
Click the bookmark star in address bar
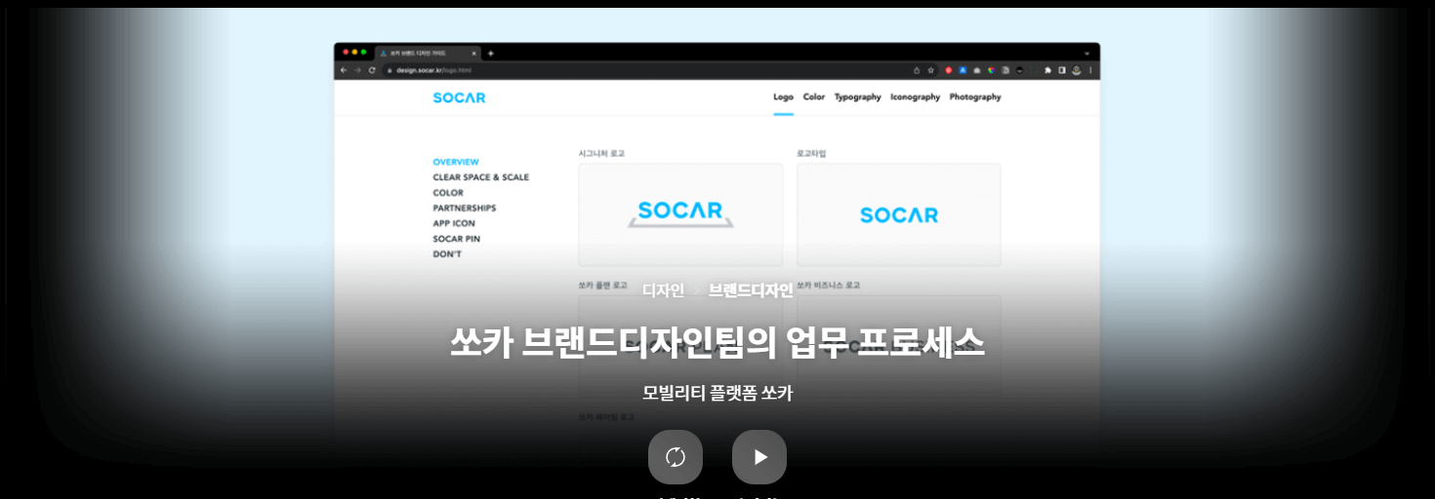point(930,70)
